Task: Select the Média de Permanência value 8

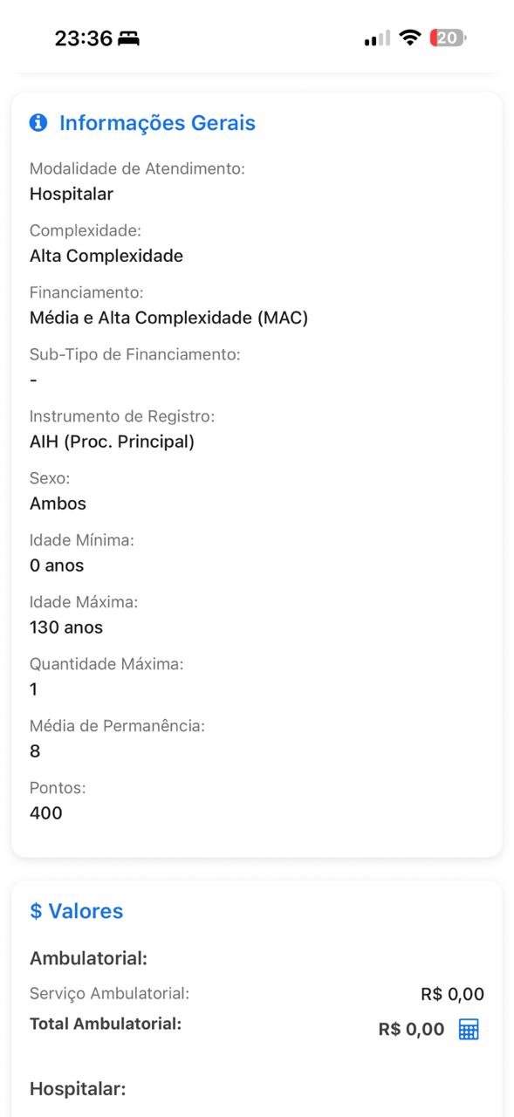Action: point(33,750)
